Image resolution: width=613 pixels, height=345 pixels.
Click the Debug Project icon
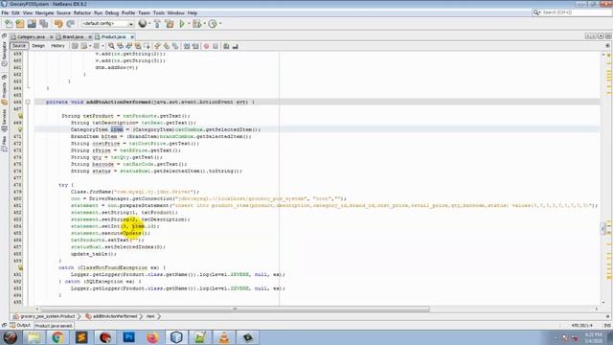point(196,24)
